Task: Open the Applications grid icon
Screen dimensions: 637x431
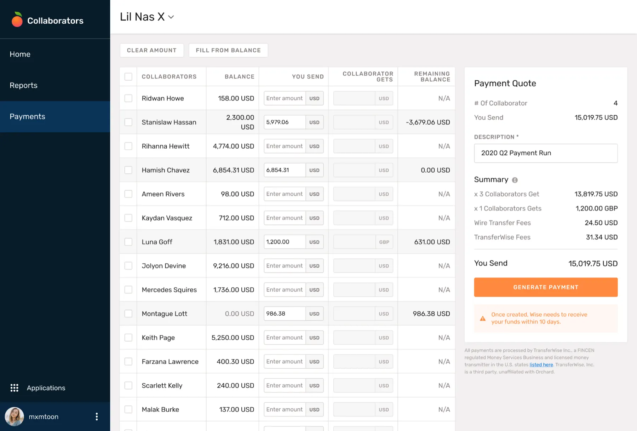Action: coord(14,388)
